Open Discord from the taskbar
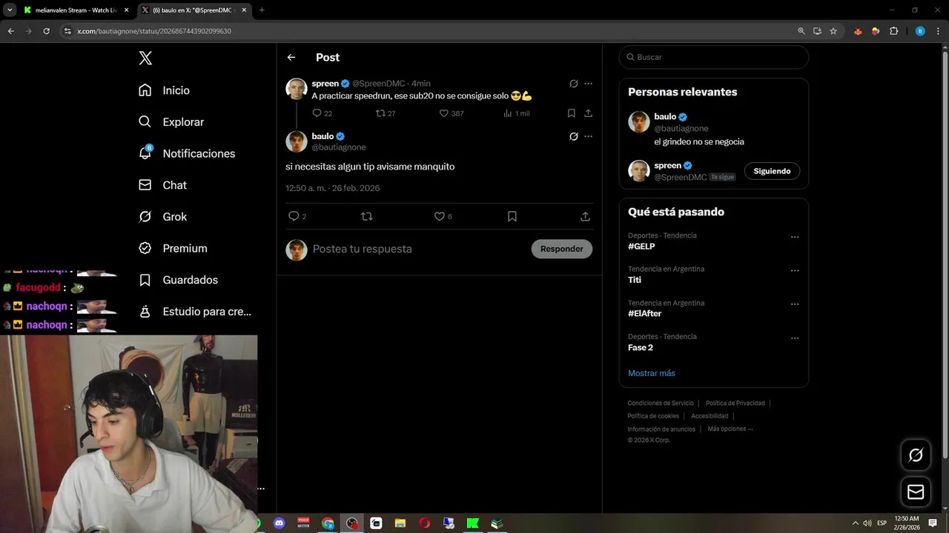The width and height of the screenshot is (949, 533). (x=279, y=523)
